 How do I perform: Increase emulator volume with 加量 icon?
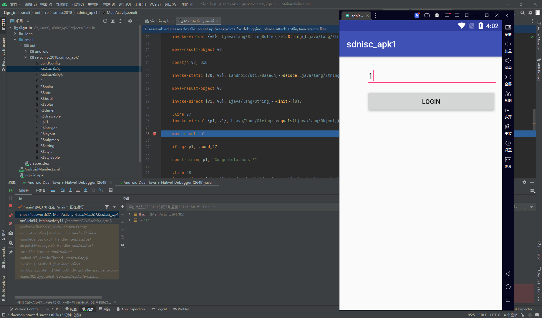pos(508,47)
